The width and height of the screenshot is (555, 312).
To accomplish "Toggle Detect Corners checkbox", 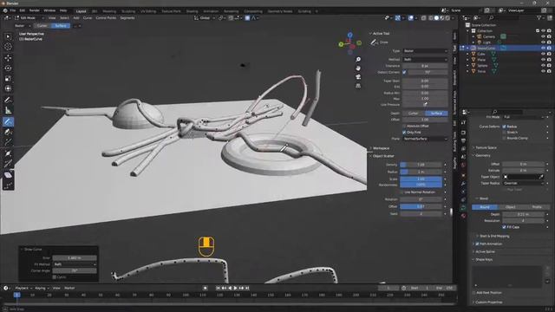I will click(405, 72).
